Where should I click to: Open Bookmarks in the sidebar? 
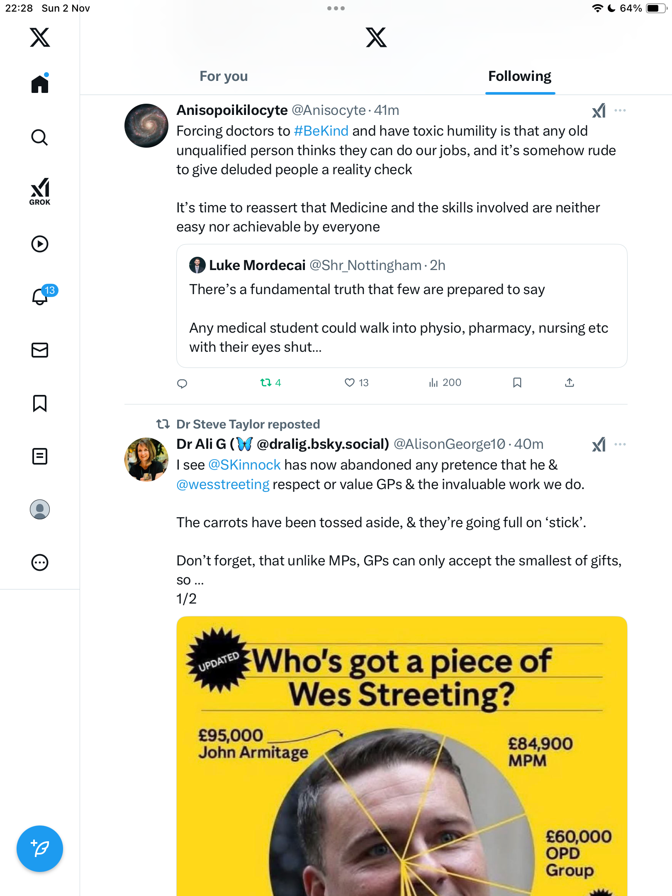[x=40, y=403]
